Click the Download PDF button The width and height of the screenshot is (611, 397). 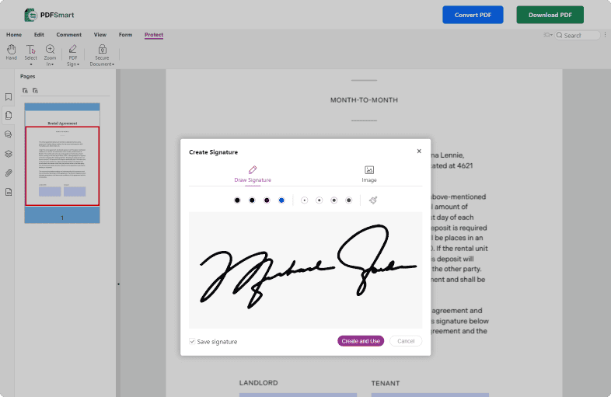point(550,15)
